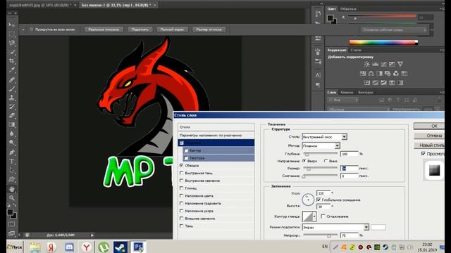Select the Eyedropper tool
451x253 pixels.
[x=12, y=70]
